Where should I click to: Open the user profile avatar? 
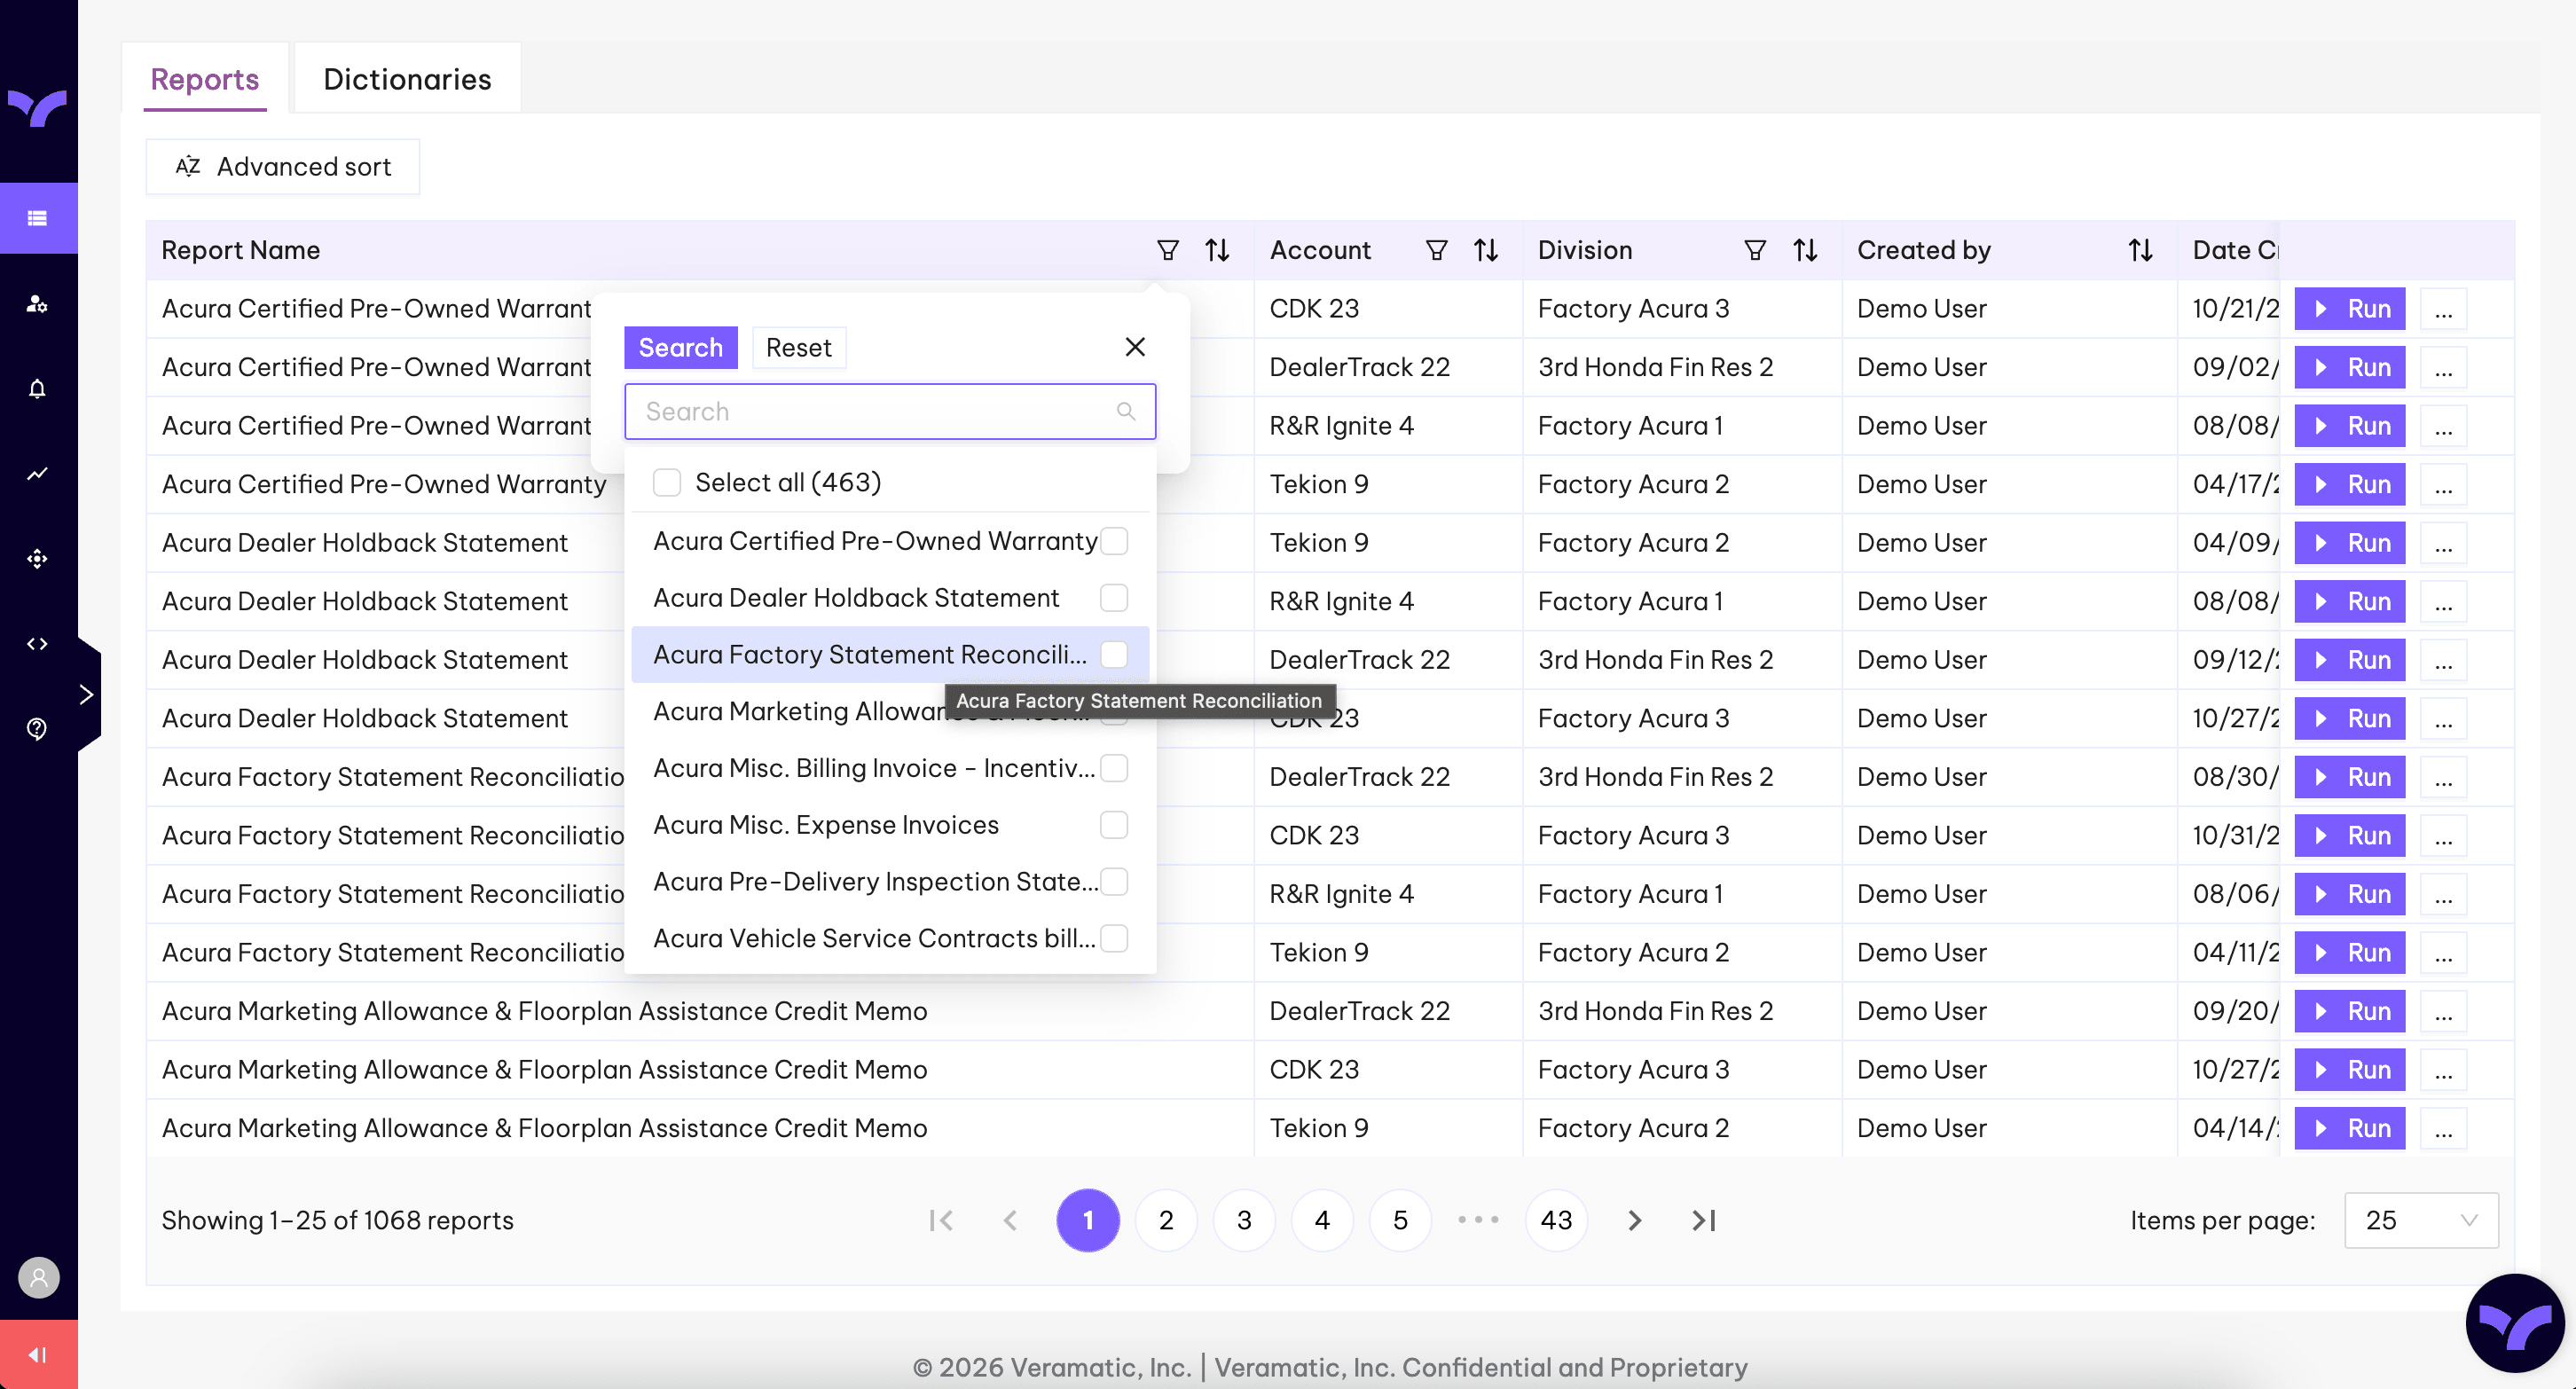pyautogui.click(x=38, y=1277)
